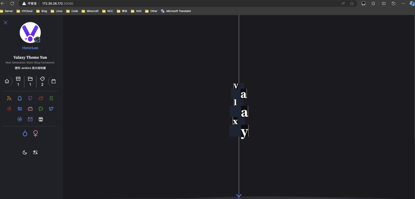Open the Bilibili TV icon
This screenshot has height=199, width=415.
pos(30,109)
